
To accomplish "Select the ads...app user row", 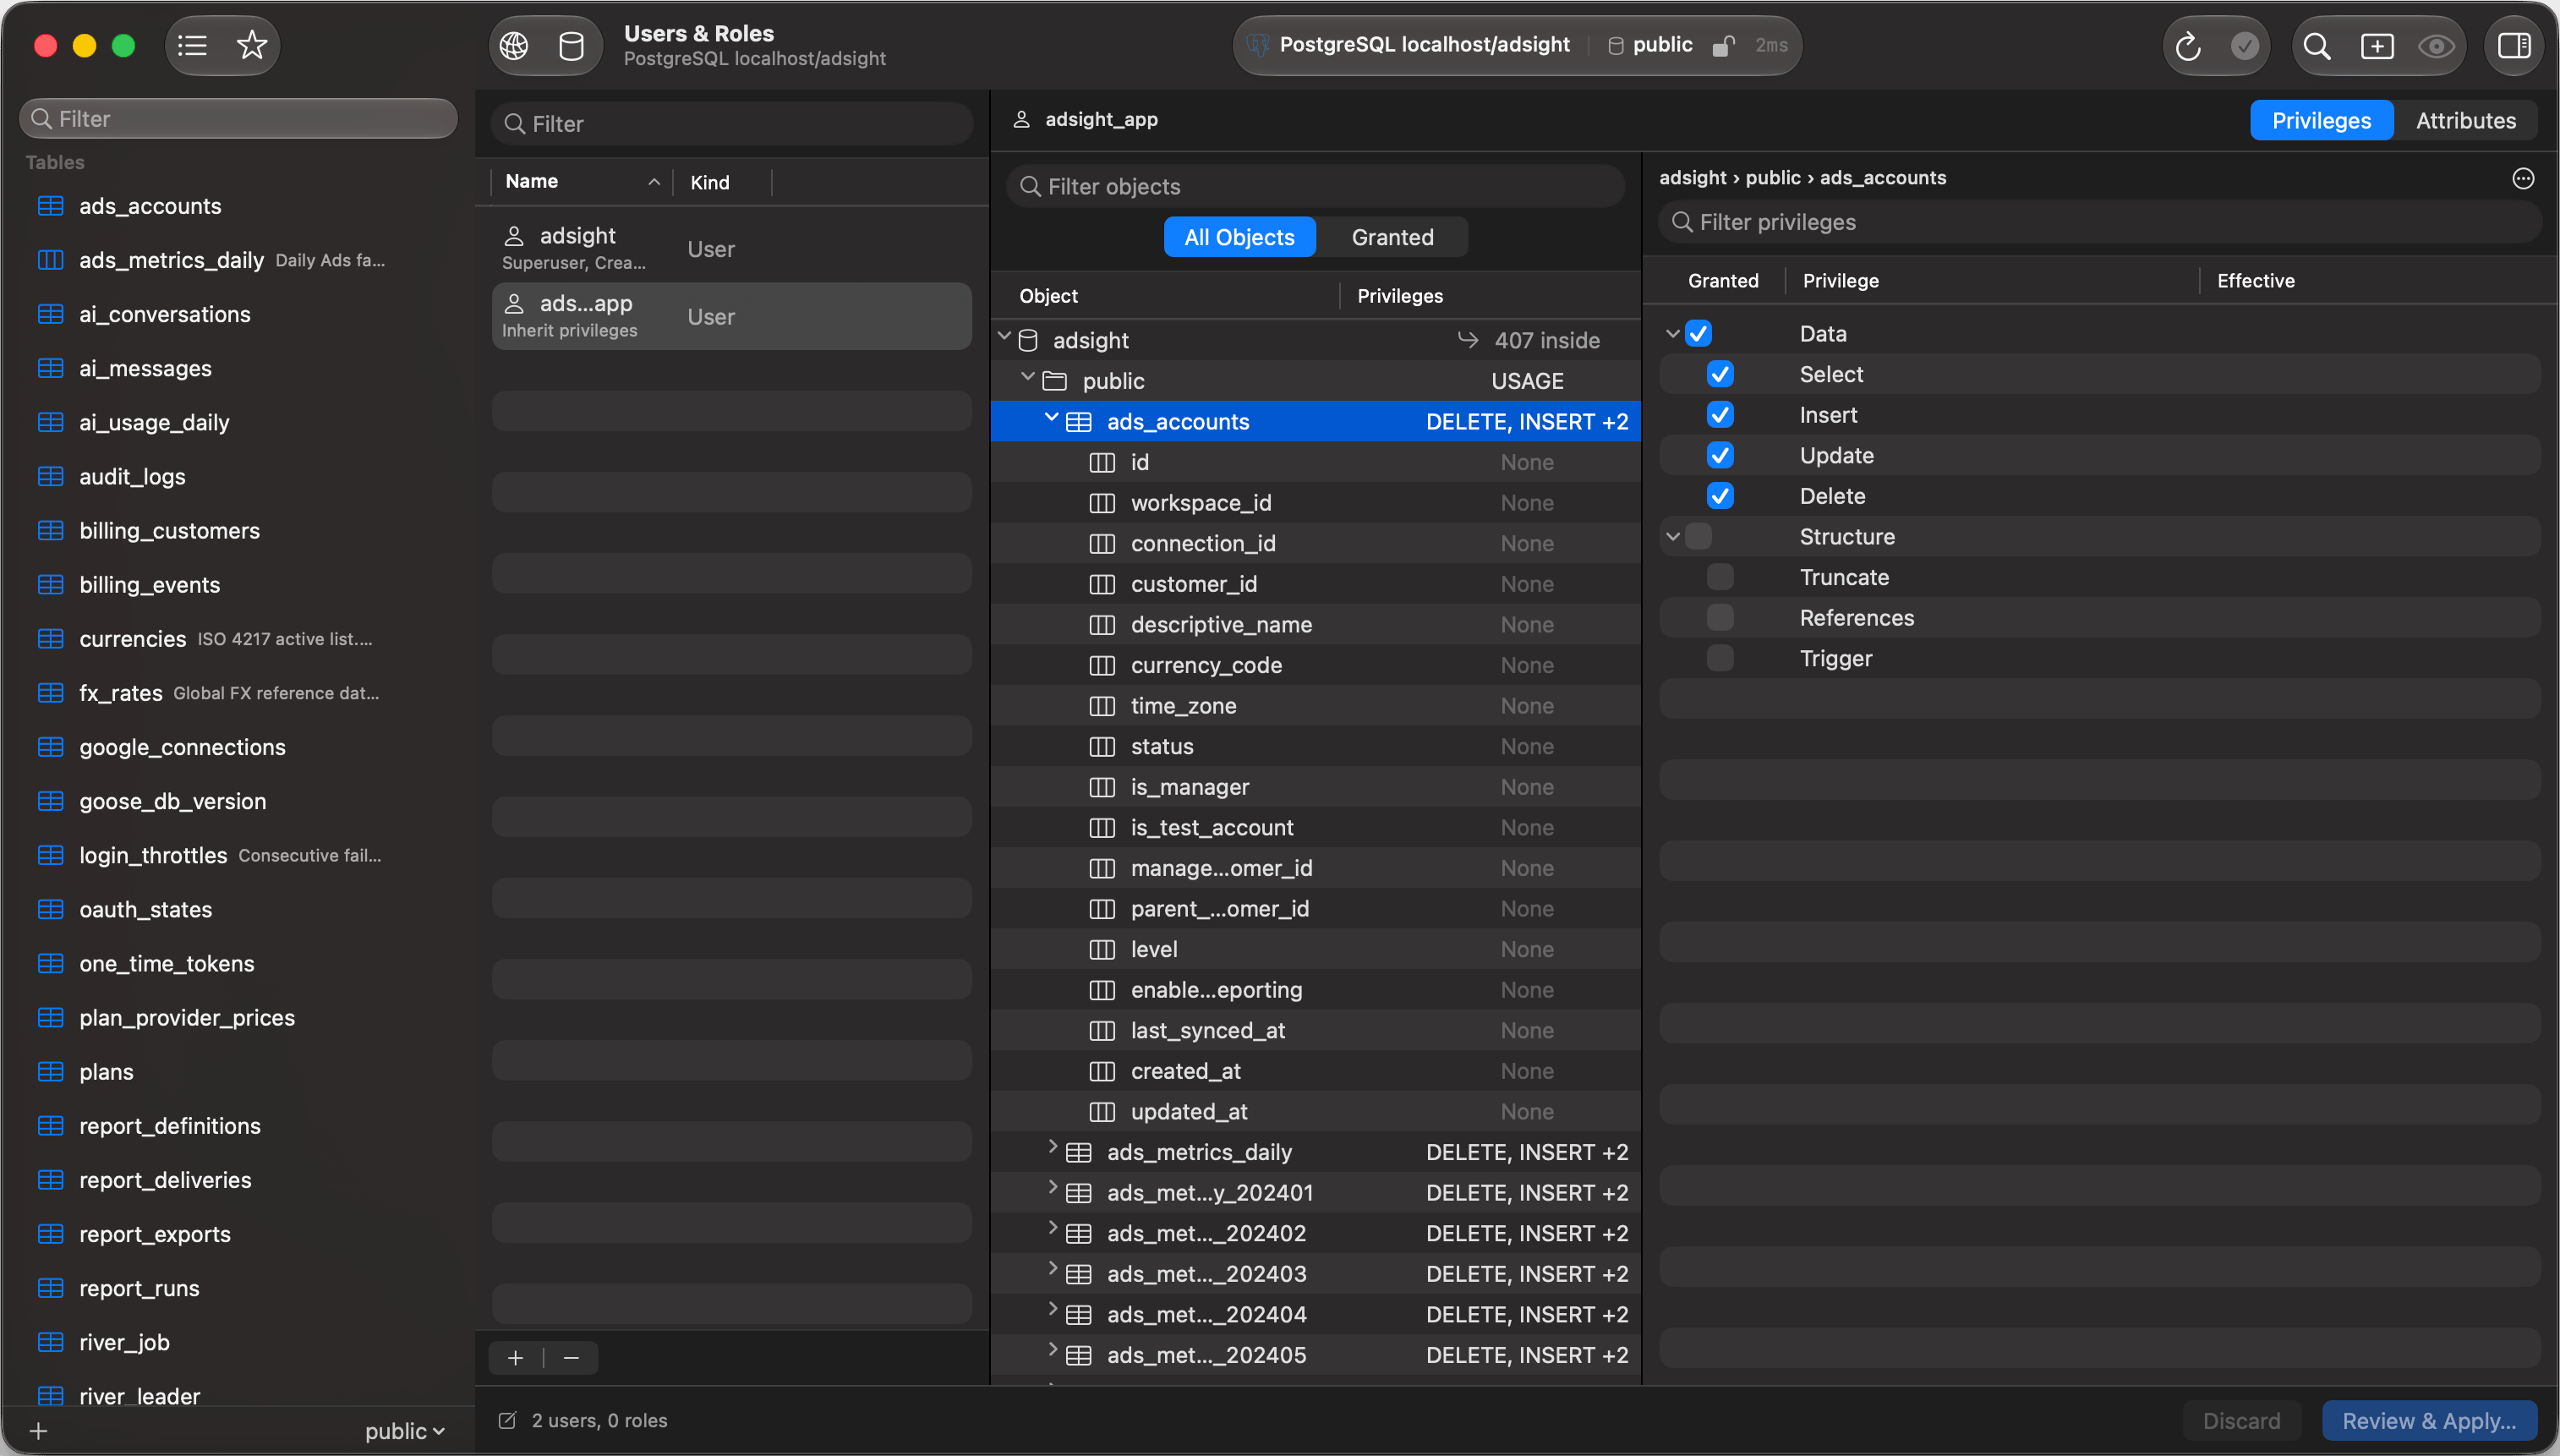I will point(731,316).
